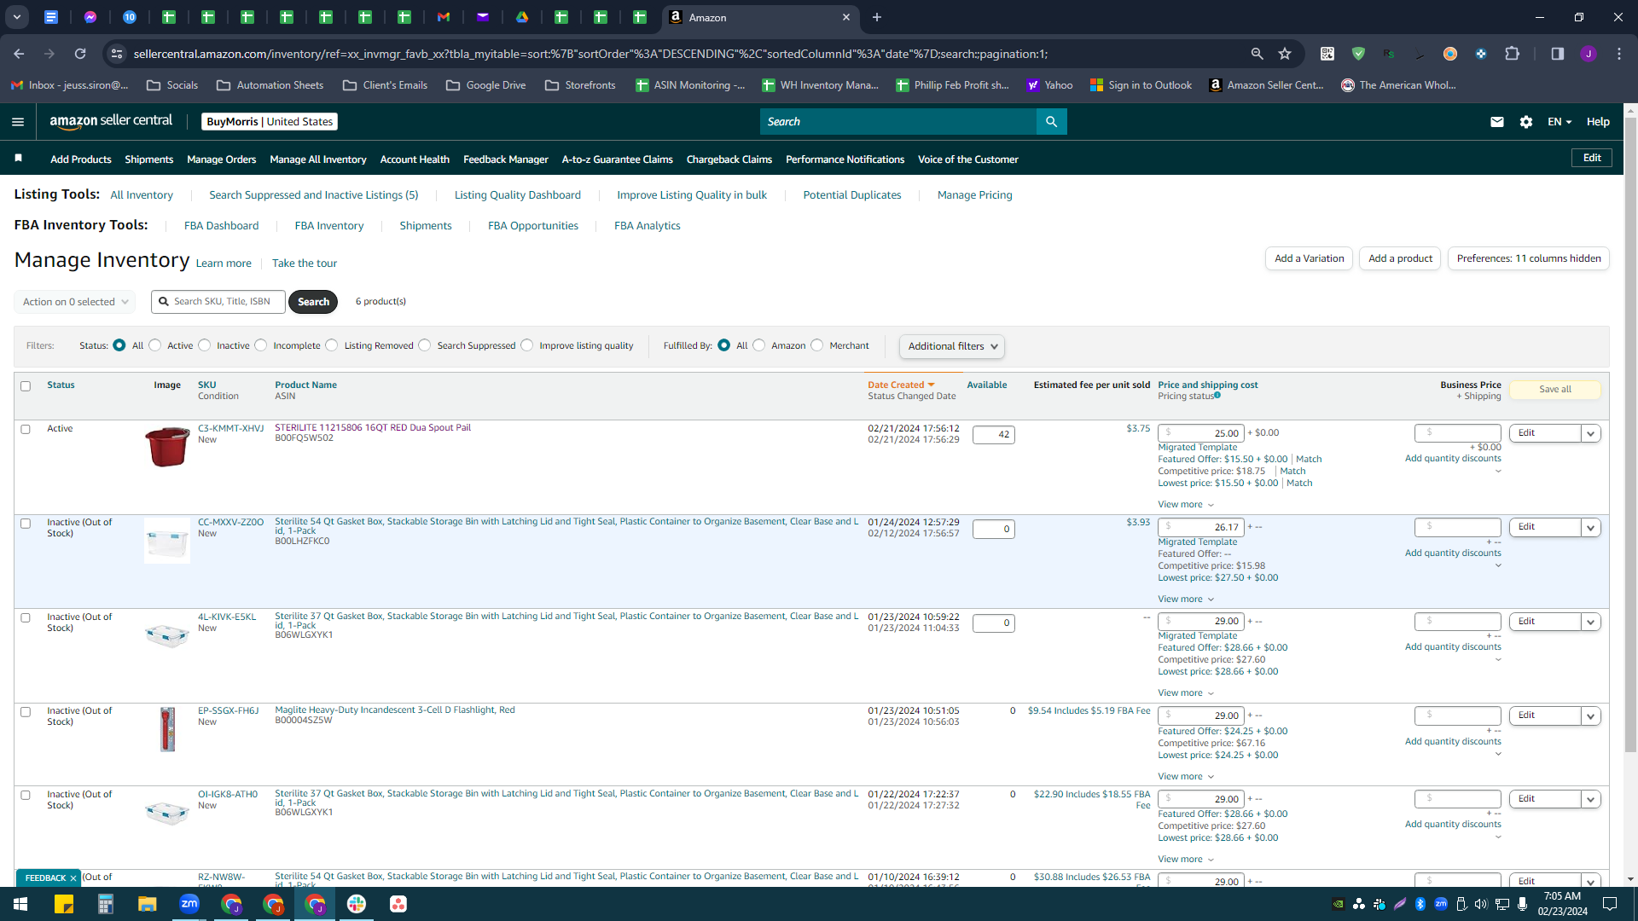Click the Add a Variation button
The image size is (1638, 921).
tap(1309, 258)
